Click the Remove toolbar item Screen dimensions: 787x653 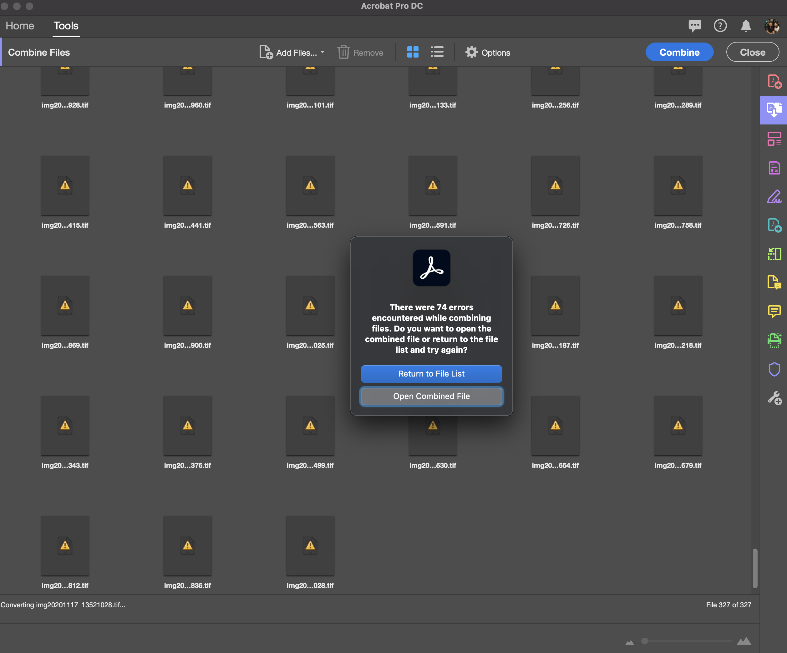tap(360, 52)
